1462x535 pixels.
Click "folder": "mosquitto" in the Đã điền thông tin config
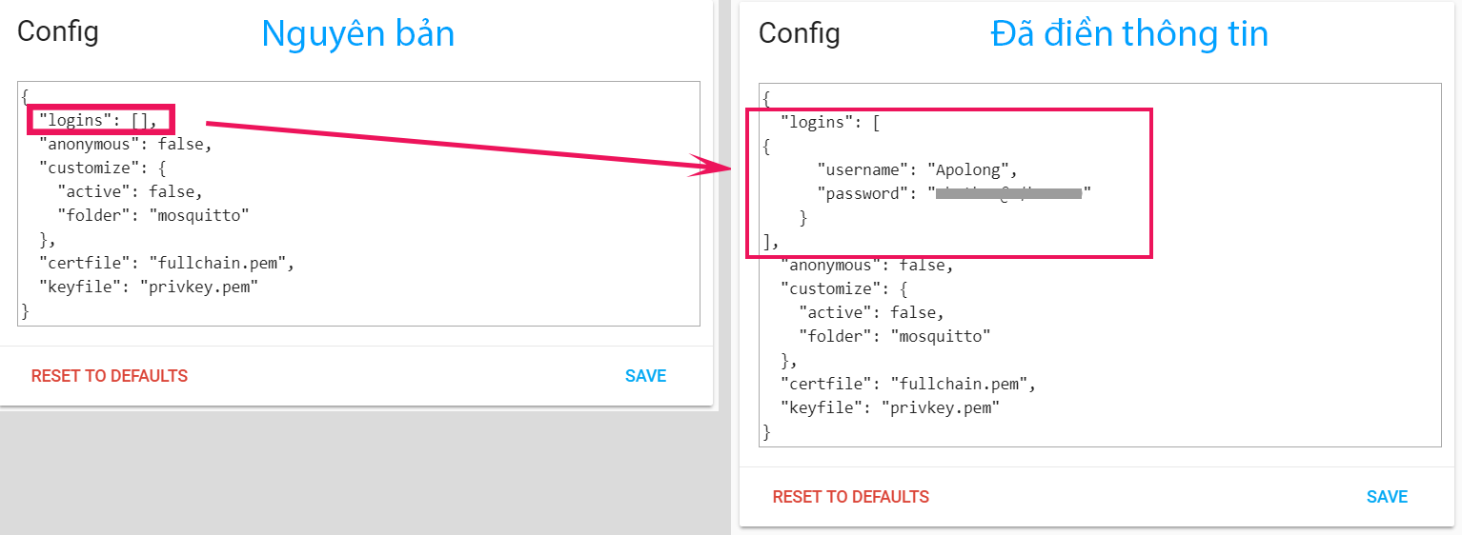(x=894, y=336)
